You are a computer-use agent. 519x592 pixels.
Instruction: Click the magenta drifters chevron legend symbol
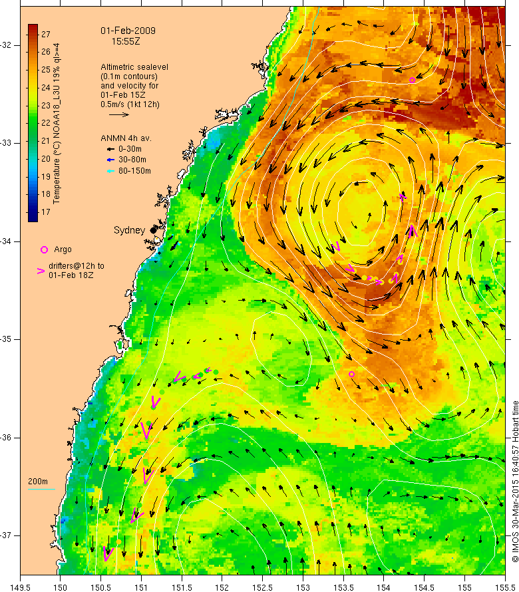41,271
